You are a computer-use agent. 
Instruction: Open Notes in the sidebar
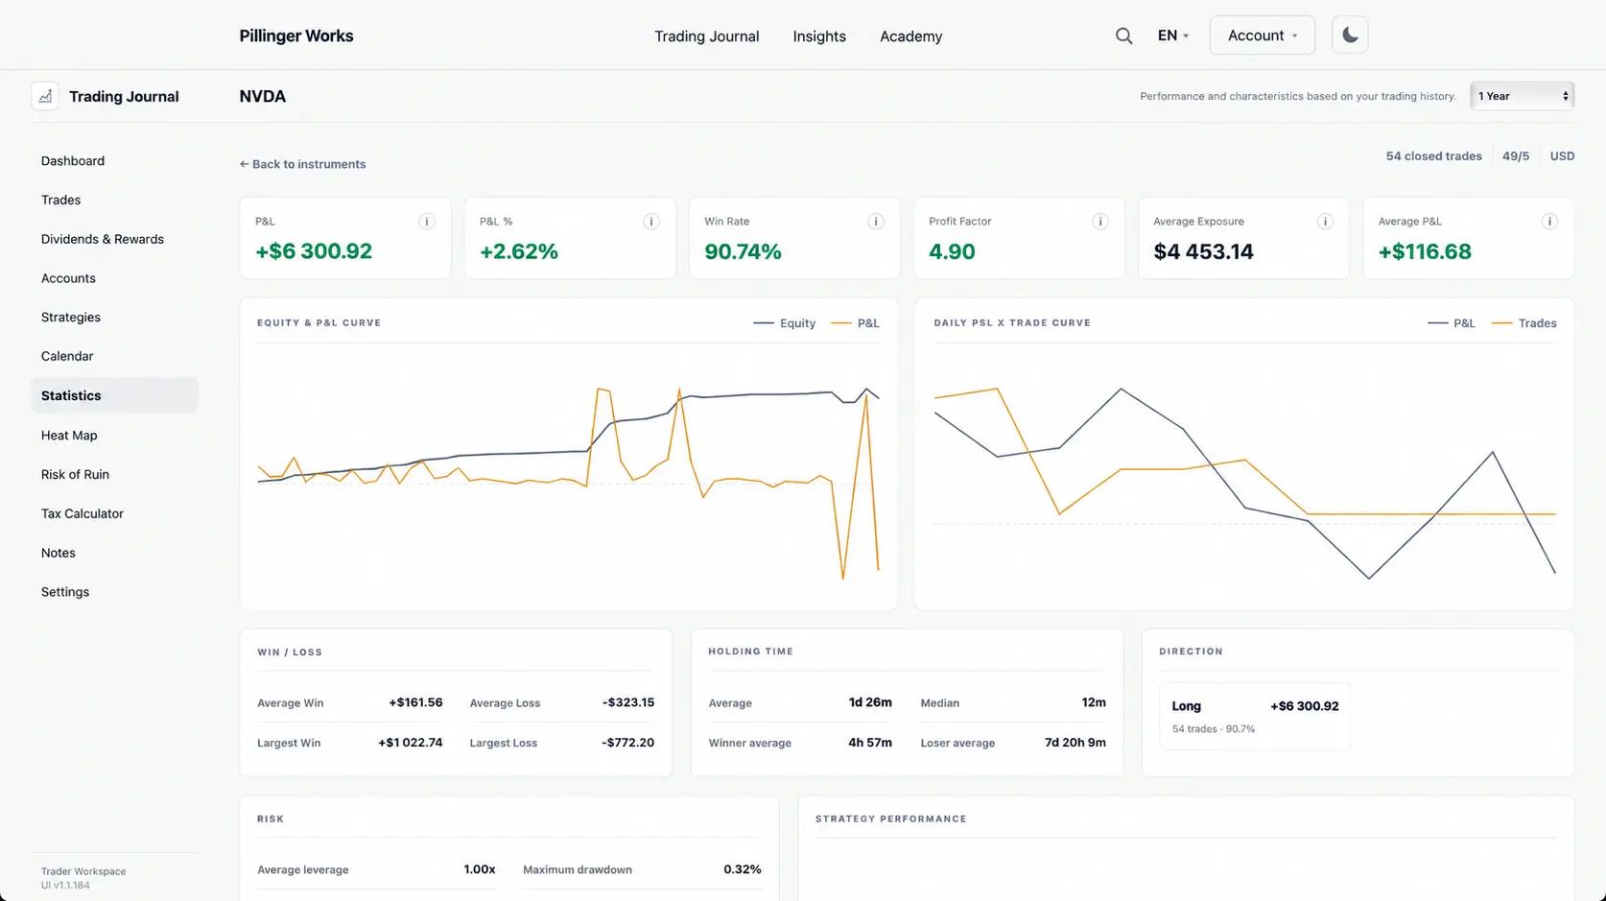click(114, 554)
